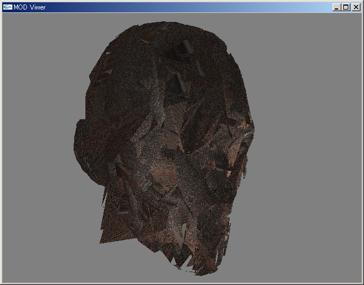Close the MOD Viewer window

coord(355,7)
